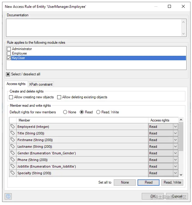Choose Read as default rights radio
Viewport: 192px width, 205px height.
point(82,112)
